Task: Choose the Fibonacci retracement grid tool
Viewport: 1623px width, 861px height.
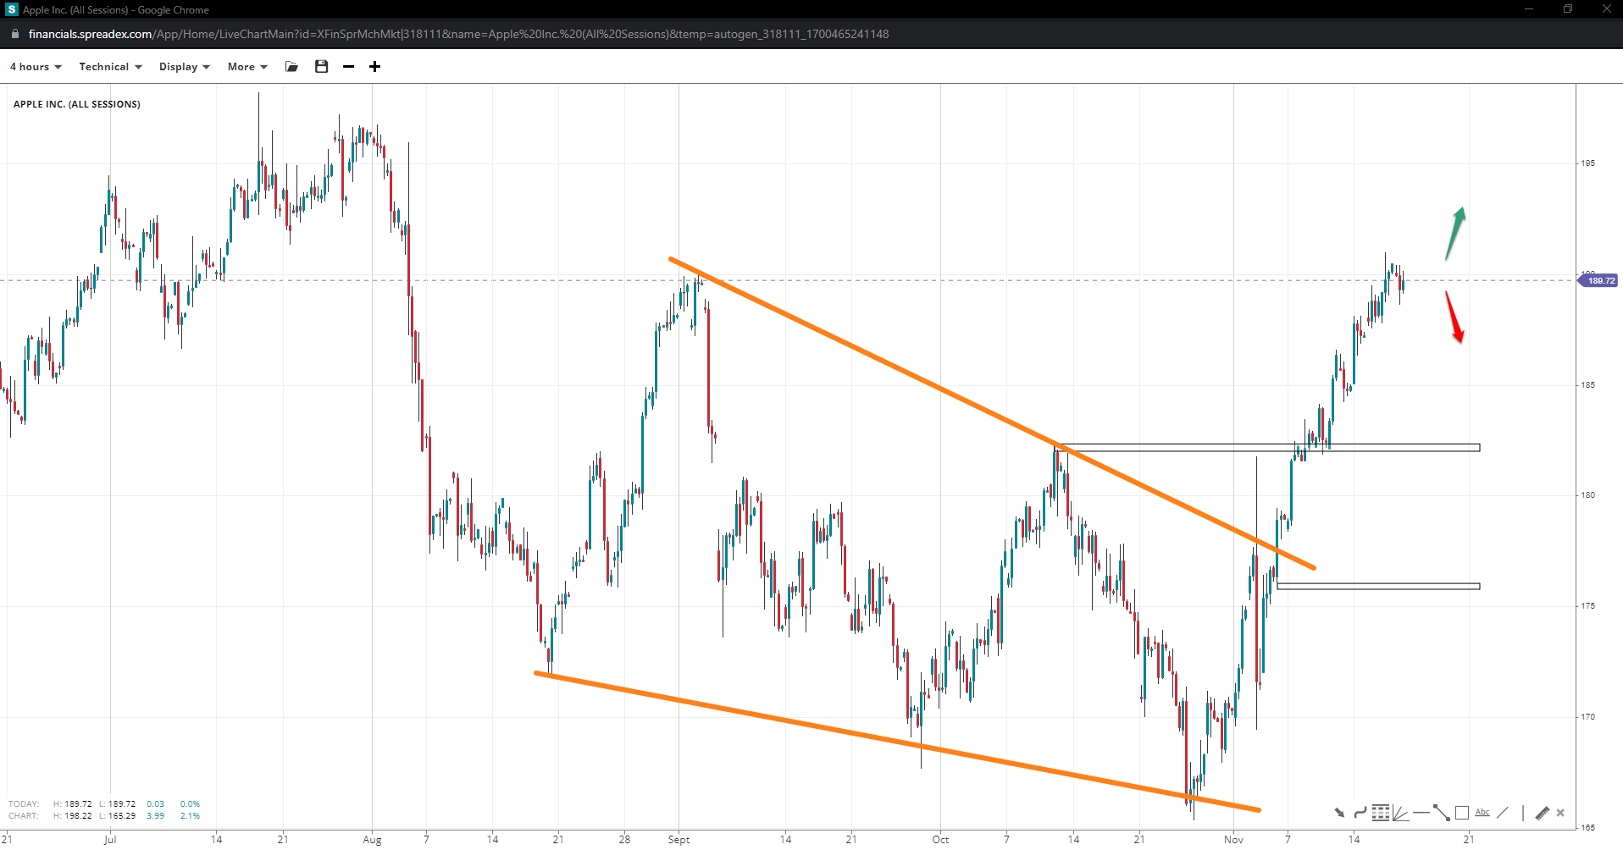Action: tap(1381, 813)
